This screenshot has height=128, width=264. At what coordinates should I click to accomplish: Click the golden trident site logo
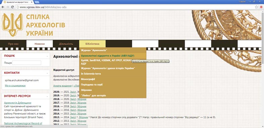coord(12,25)
